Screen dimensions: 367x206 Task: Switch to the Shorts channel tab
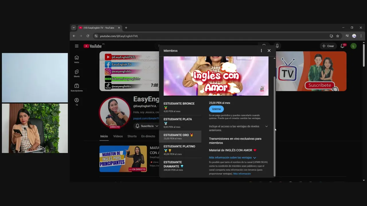pos(132,136)
